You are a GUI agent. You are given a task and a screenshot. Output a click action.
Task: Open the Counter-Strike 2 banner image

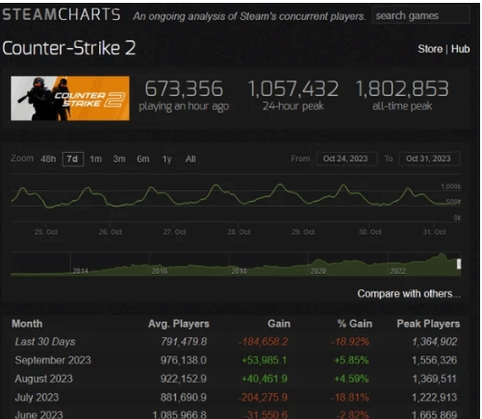click(x=70, y=98)
